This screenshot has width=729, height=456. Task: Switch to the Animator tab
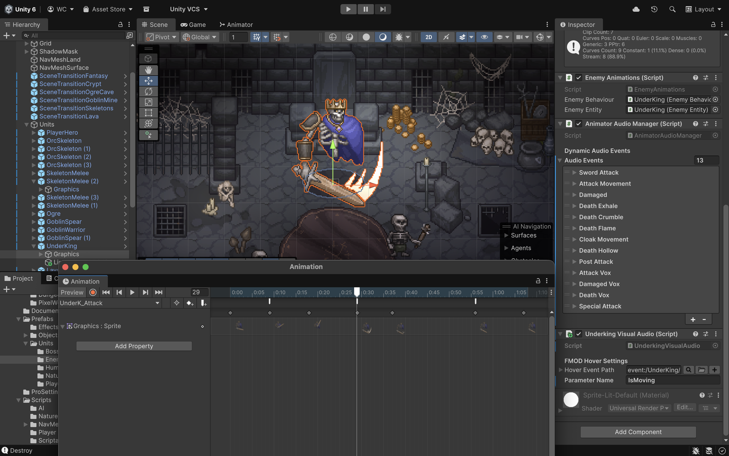point(236,25)
